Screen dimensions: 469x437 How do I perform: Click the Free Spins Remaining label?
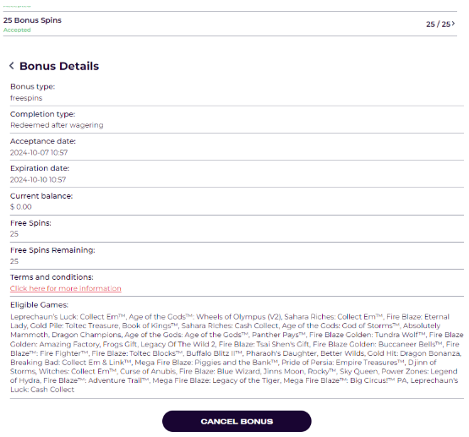[x=52, y=250]
